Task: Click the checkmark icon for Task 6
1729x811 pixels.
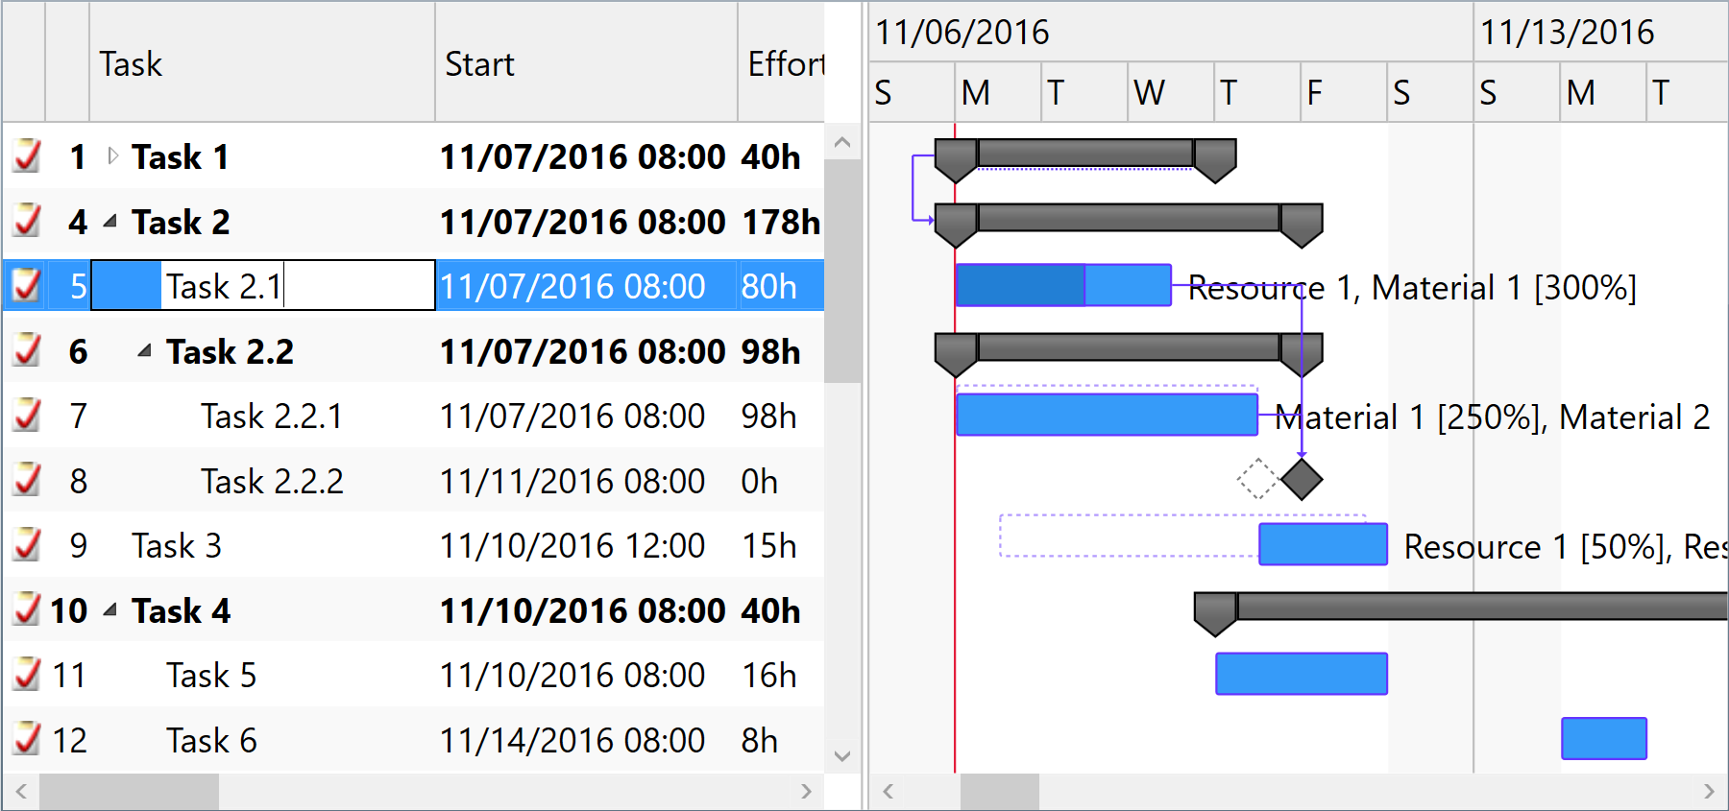Action: (x=27, y=740)
